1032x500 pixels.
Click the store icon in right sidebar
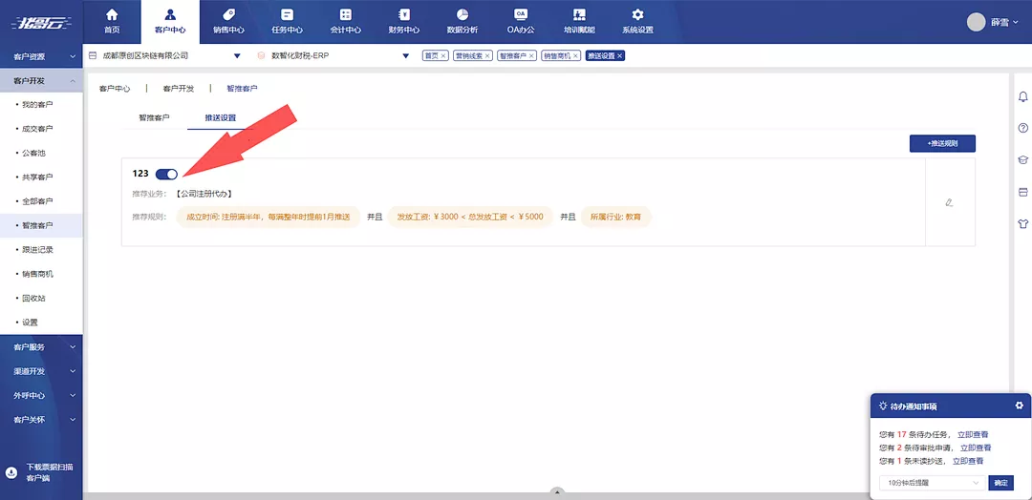(1022, 192)
